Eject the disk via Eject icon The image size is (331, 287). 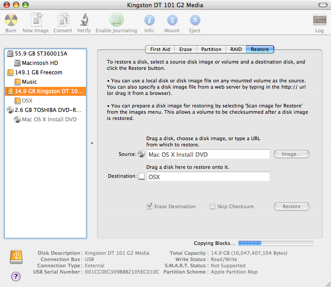coord(195,20)
